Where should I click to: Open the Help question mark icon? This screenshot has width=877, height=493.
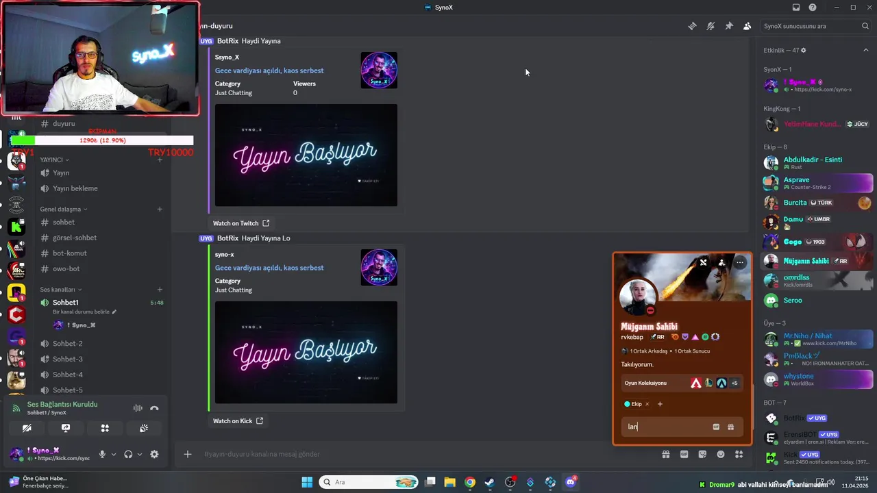click(813, 8)
